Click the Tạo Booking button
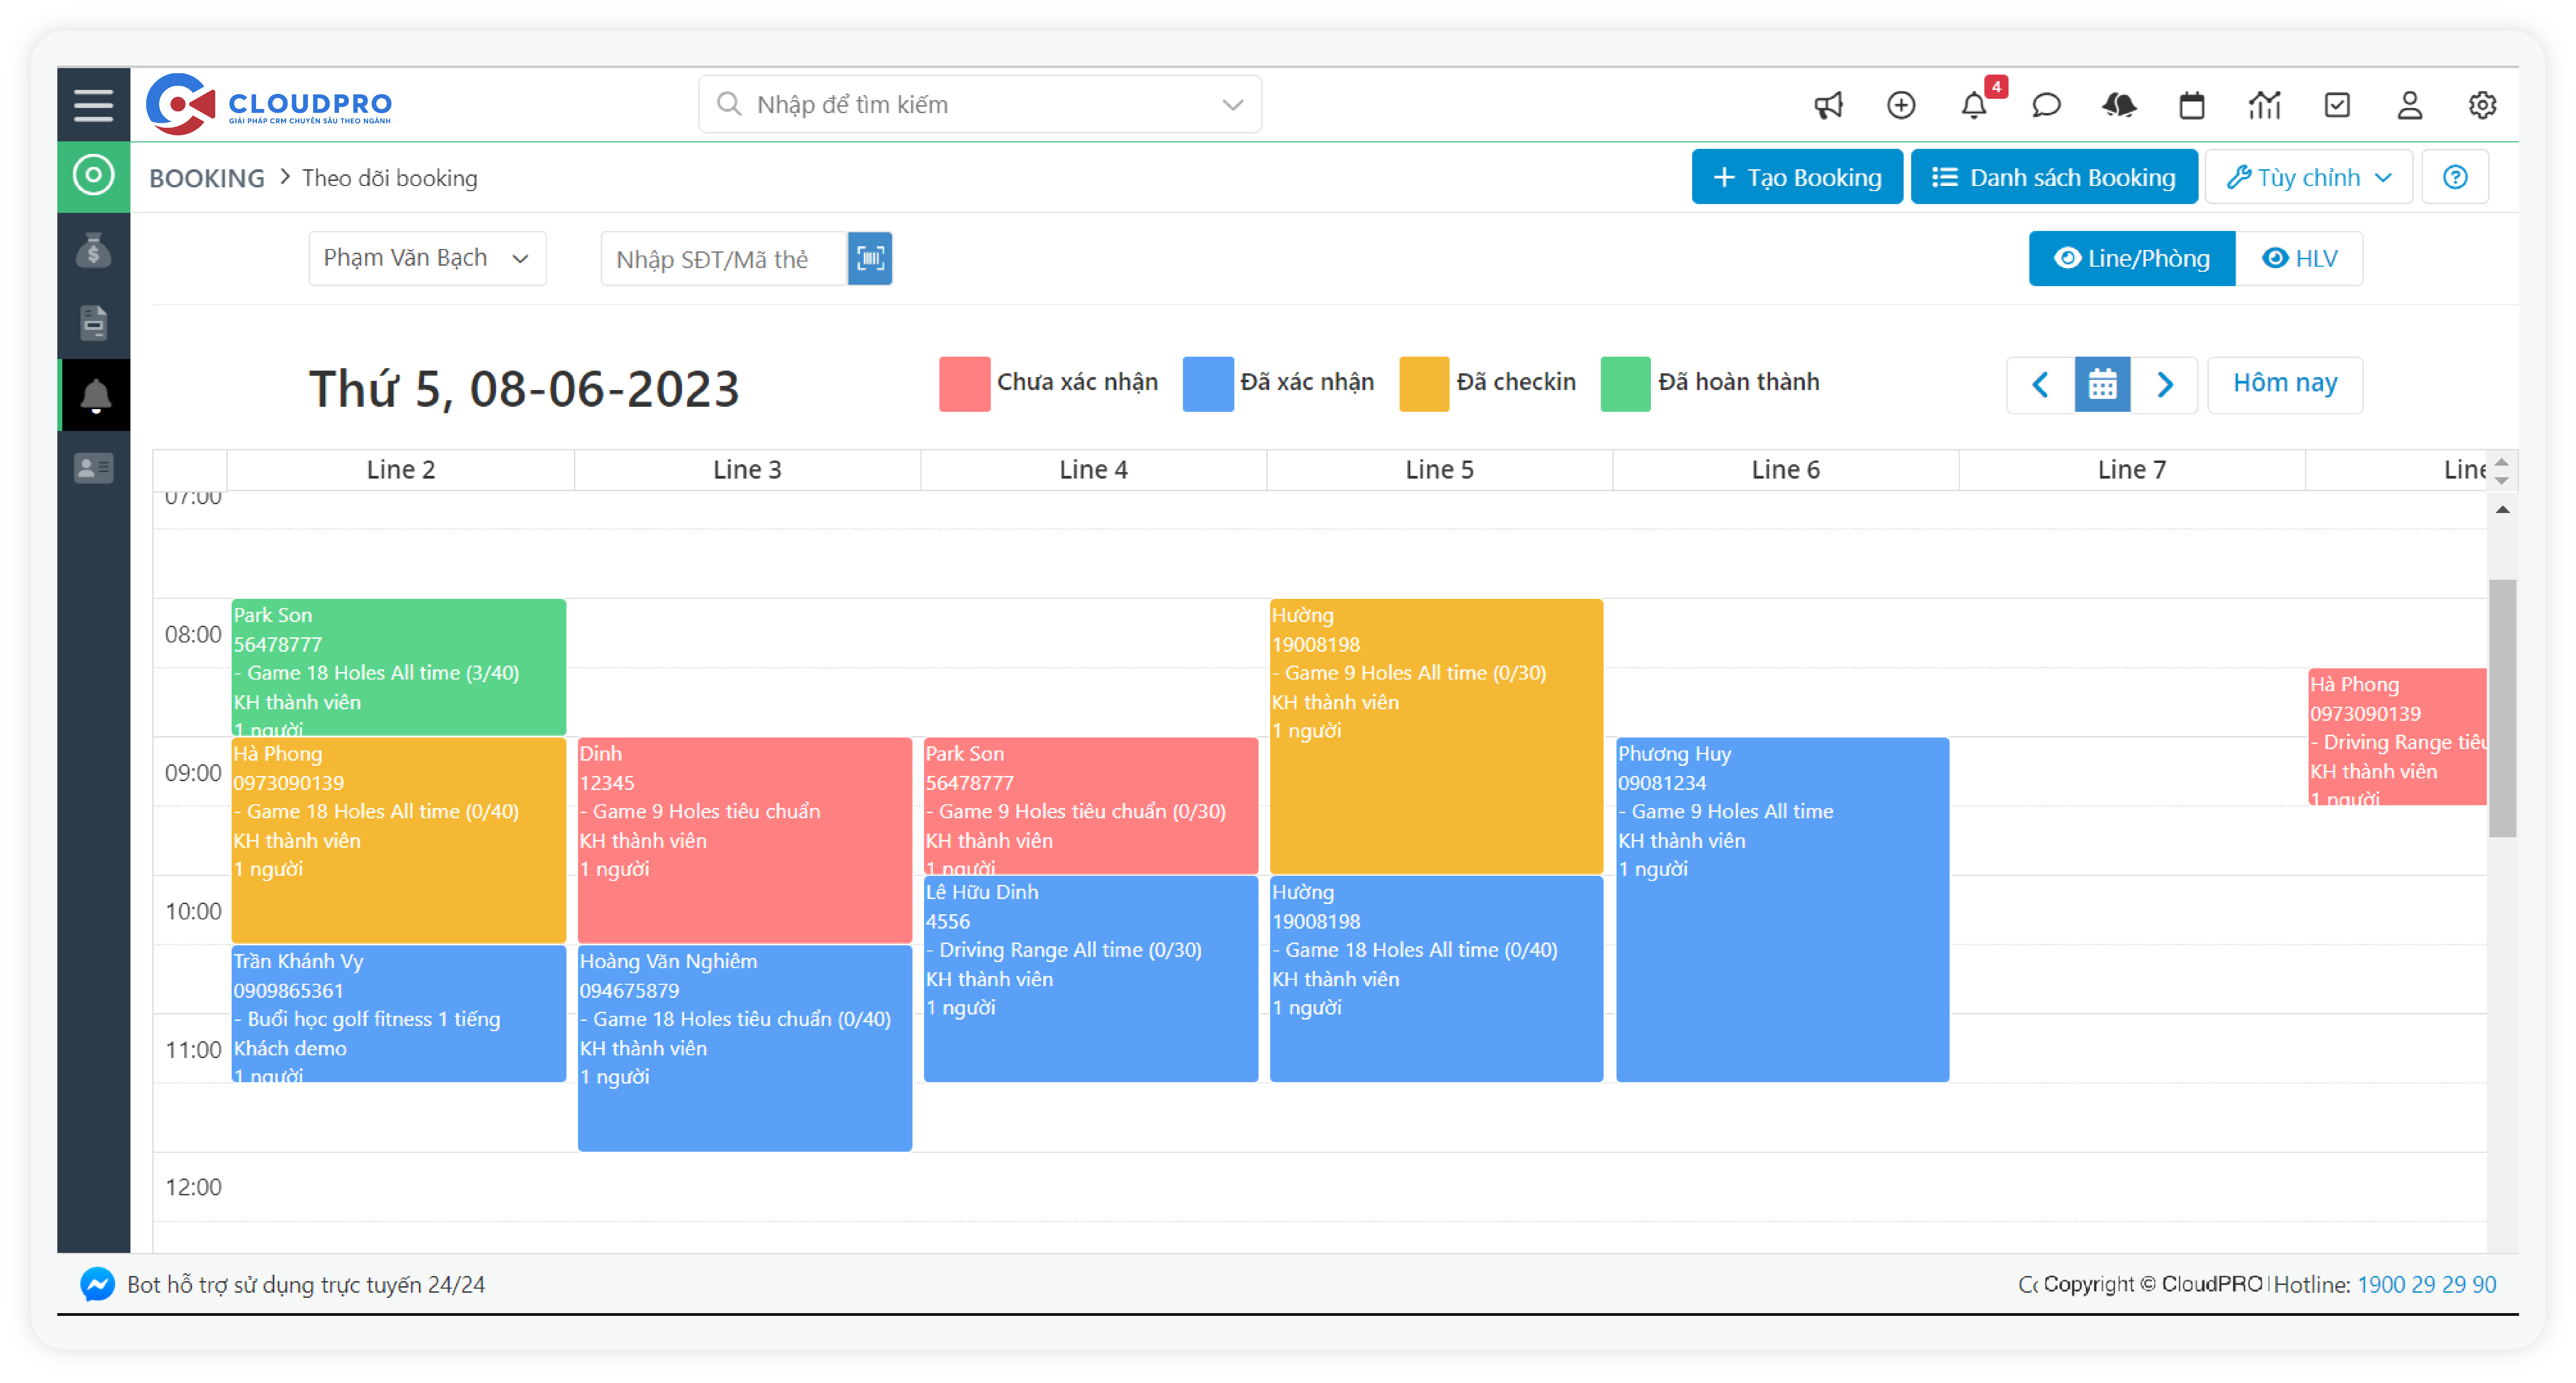 1797,177
